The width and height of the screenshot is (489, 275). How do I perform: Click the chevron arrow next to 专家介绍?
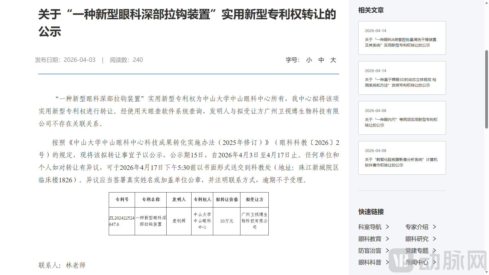[x=434, y=227]
